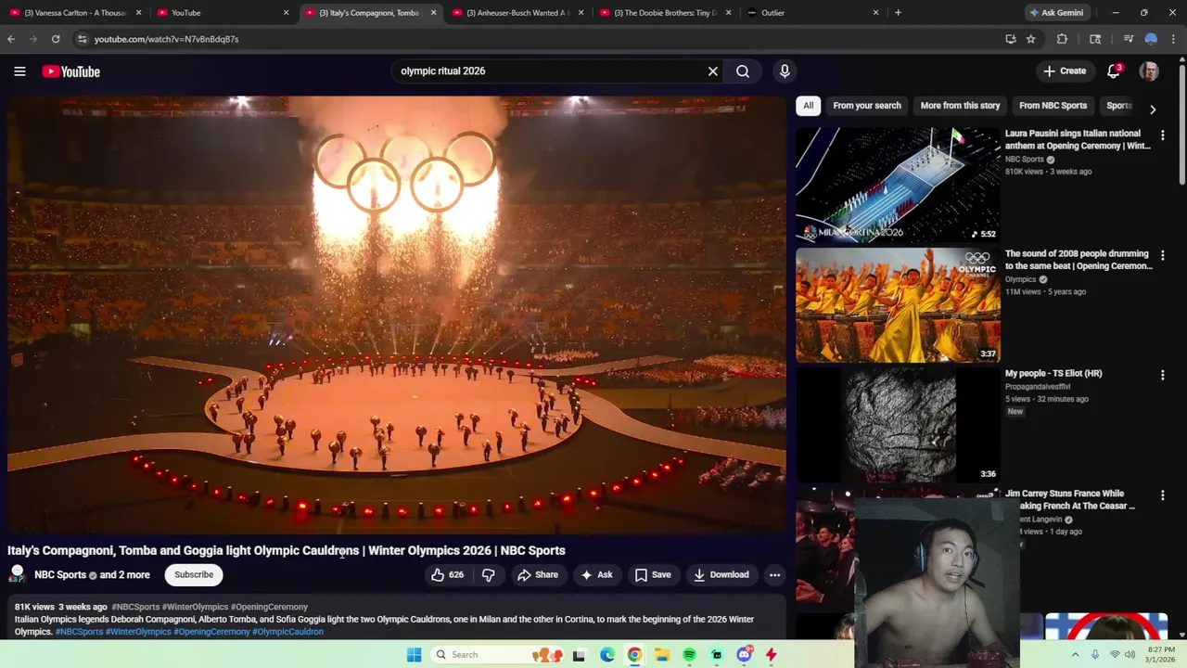Open a new browser tab
The image size is (1187, 668).
pyautogui.click(x=898, y=13)
